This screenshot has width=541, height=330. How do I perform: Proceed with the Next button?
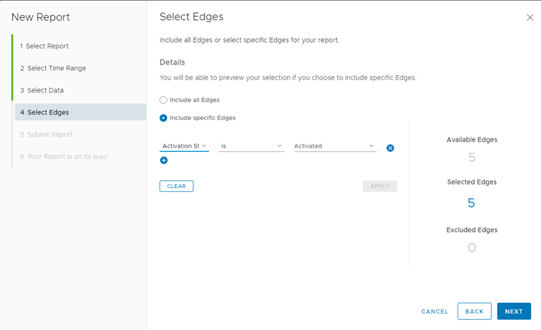[x=513, y=312]
